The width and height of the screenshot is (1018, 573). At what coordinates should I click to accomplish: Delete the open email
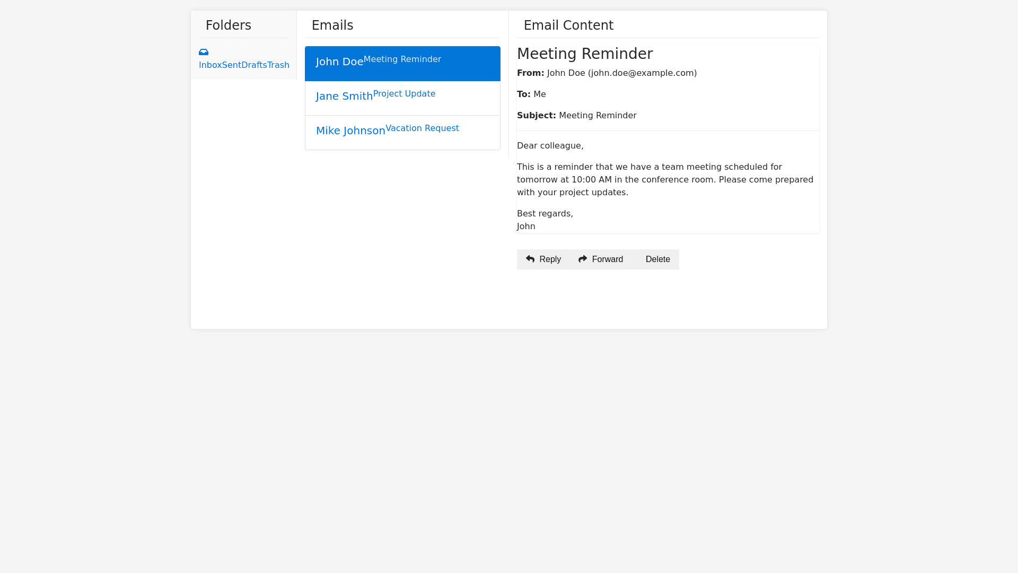coord(657,259)
